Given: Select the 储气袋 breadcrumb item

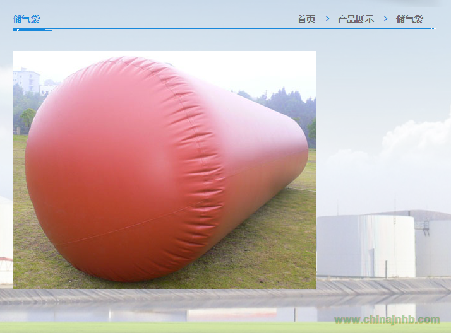Looking at the screenshot, I should [x=409, y=19].
